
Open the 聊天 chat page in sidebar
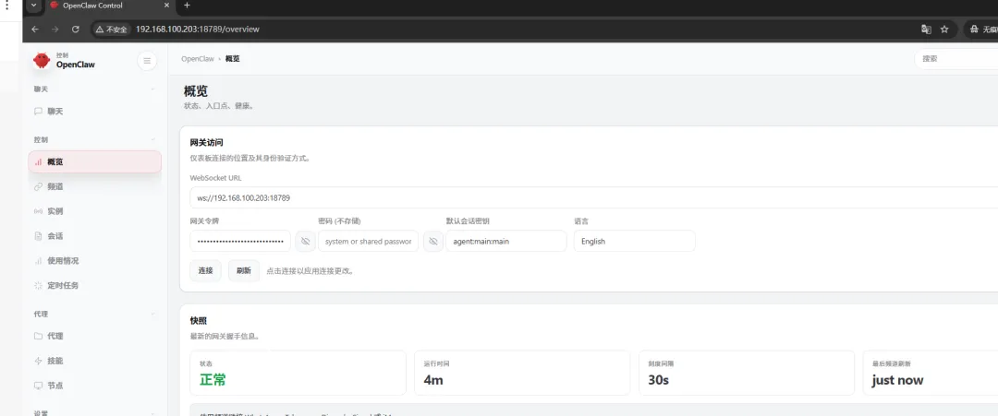click(95, 111)
